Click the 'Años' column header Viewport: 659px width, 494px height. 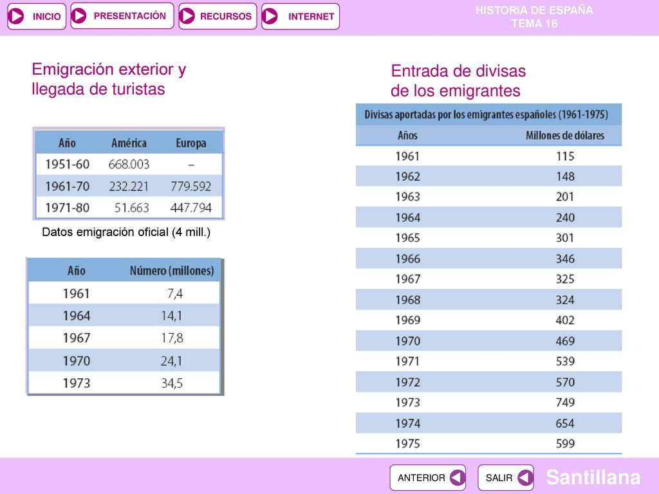407,135
